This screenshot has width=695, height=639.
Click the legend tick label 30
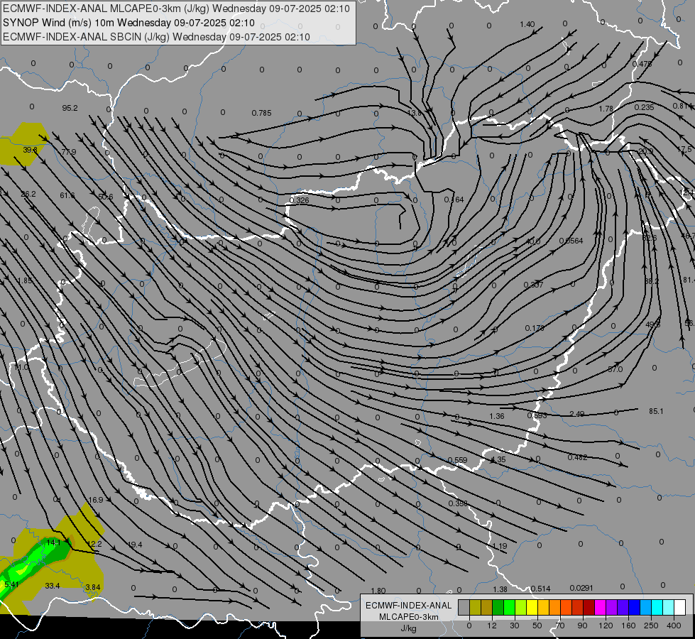[x=515, y=626]
